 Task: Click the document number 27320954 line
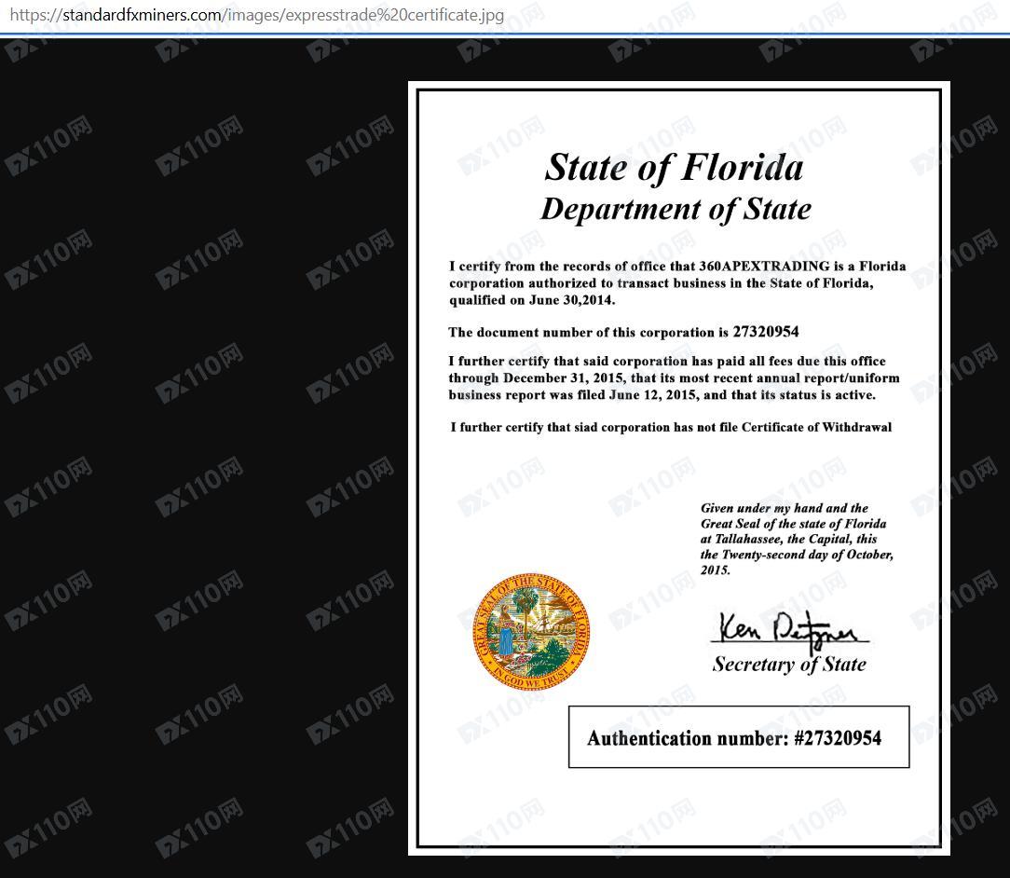(623, 332)
